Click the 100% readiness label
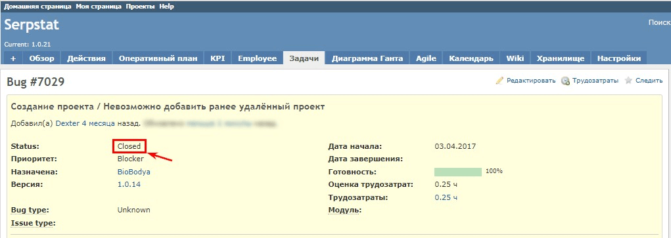 click(x=494, y=171)
